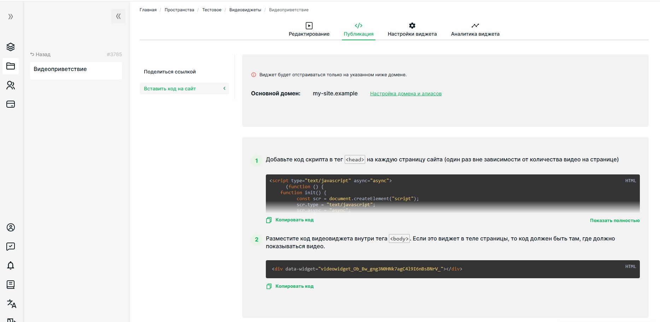Open the payment card icon in sidebar
This screenshot has width=660, height=322.
[x=11, y=104]
